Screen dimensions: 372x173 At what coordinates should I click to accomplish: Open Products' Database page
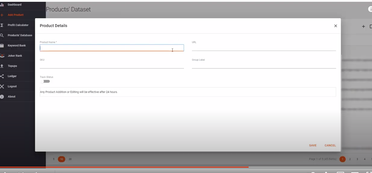pos(20,35)
